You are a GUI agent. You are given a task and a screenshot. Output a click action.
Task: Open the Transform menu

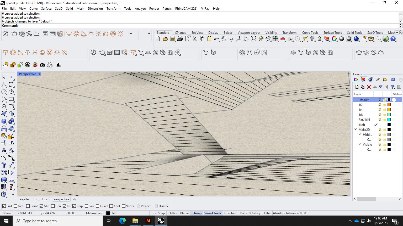pos(113,9)
